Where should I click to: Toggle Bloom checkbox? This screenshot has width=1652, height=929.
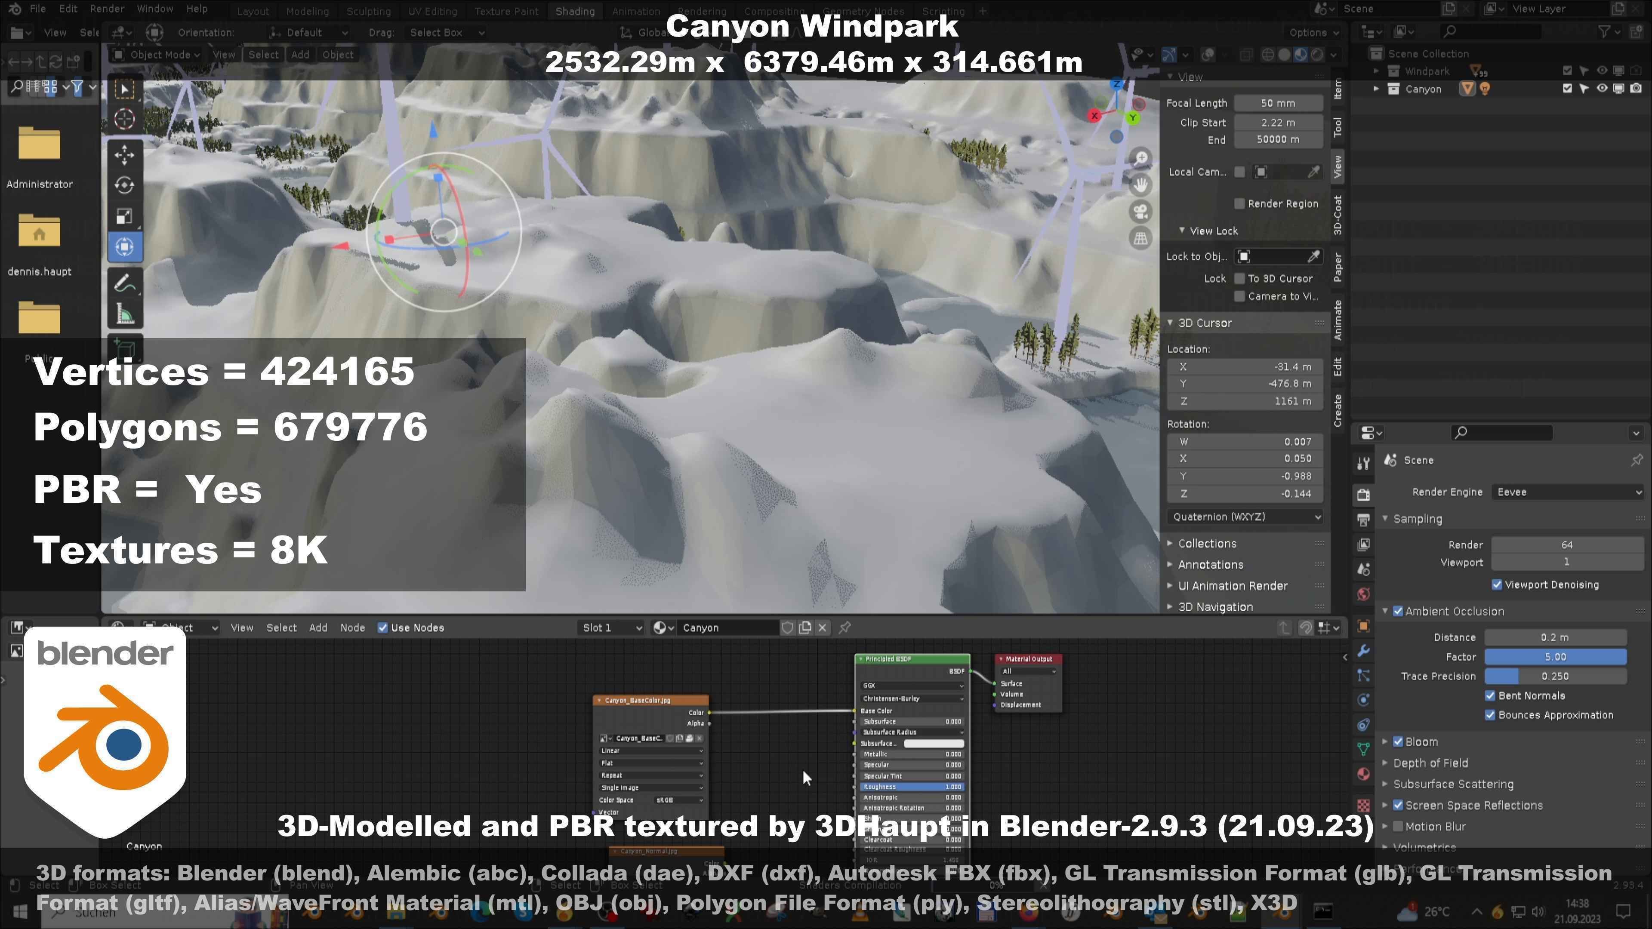(1398, 742)
